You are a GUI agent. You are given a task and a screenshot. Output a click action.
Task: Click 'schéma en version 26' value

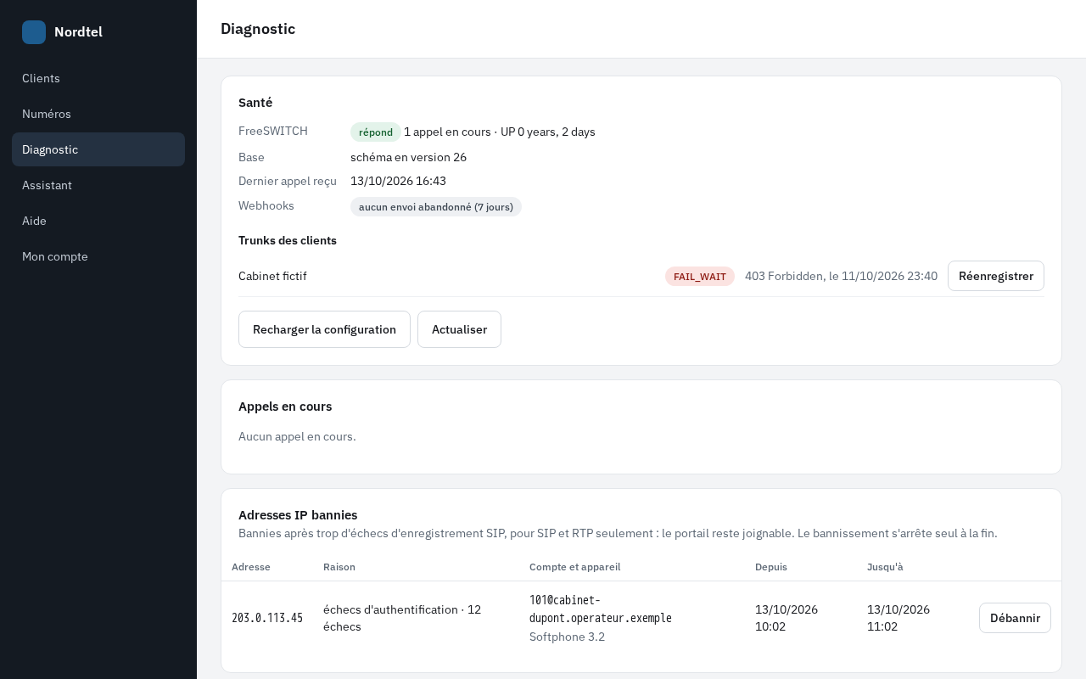[408, 157]
